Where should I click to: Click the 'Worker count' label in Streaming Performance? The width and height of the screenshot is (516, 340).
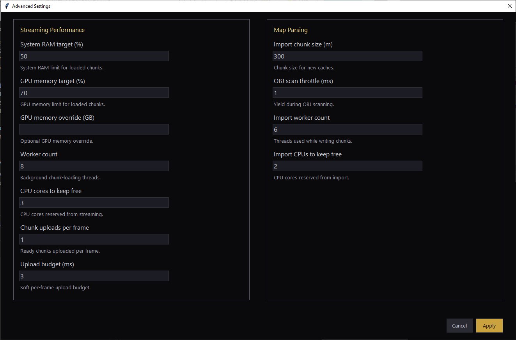tap(39, 154)
